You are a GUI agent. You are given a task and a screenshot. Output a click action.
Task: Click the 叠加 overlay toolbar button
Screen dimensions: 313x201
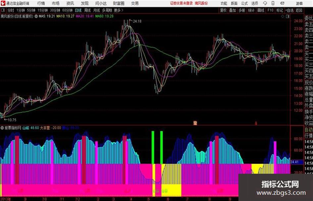(233, 10)
